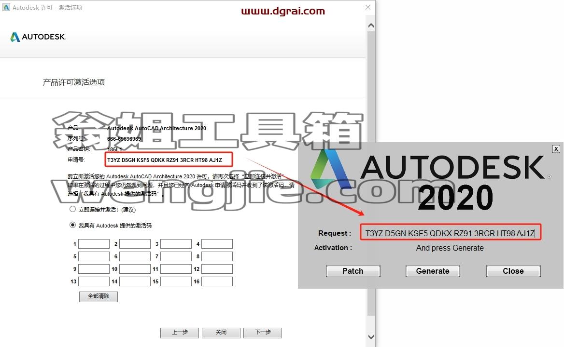Viewport: 564px width, 347px height.
Task: Close the Autodesk license window
Action: pos(367,7)
